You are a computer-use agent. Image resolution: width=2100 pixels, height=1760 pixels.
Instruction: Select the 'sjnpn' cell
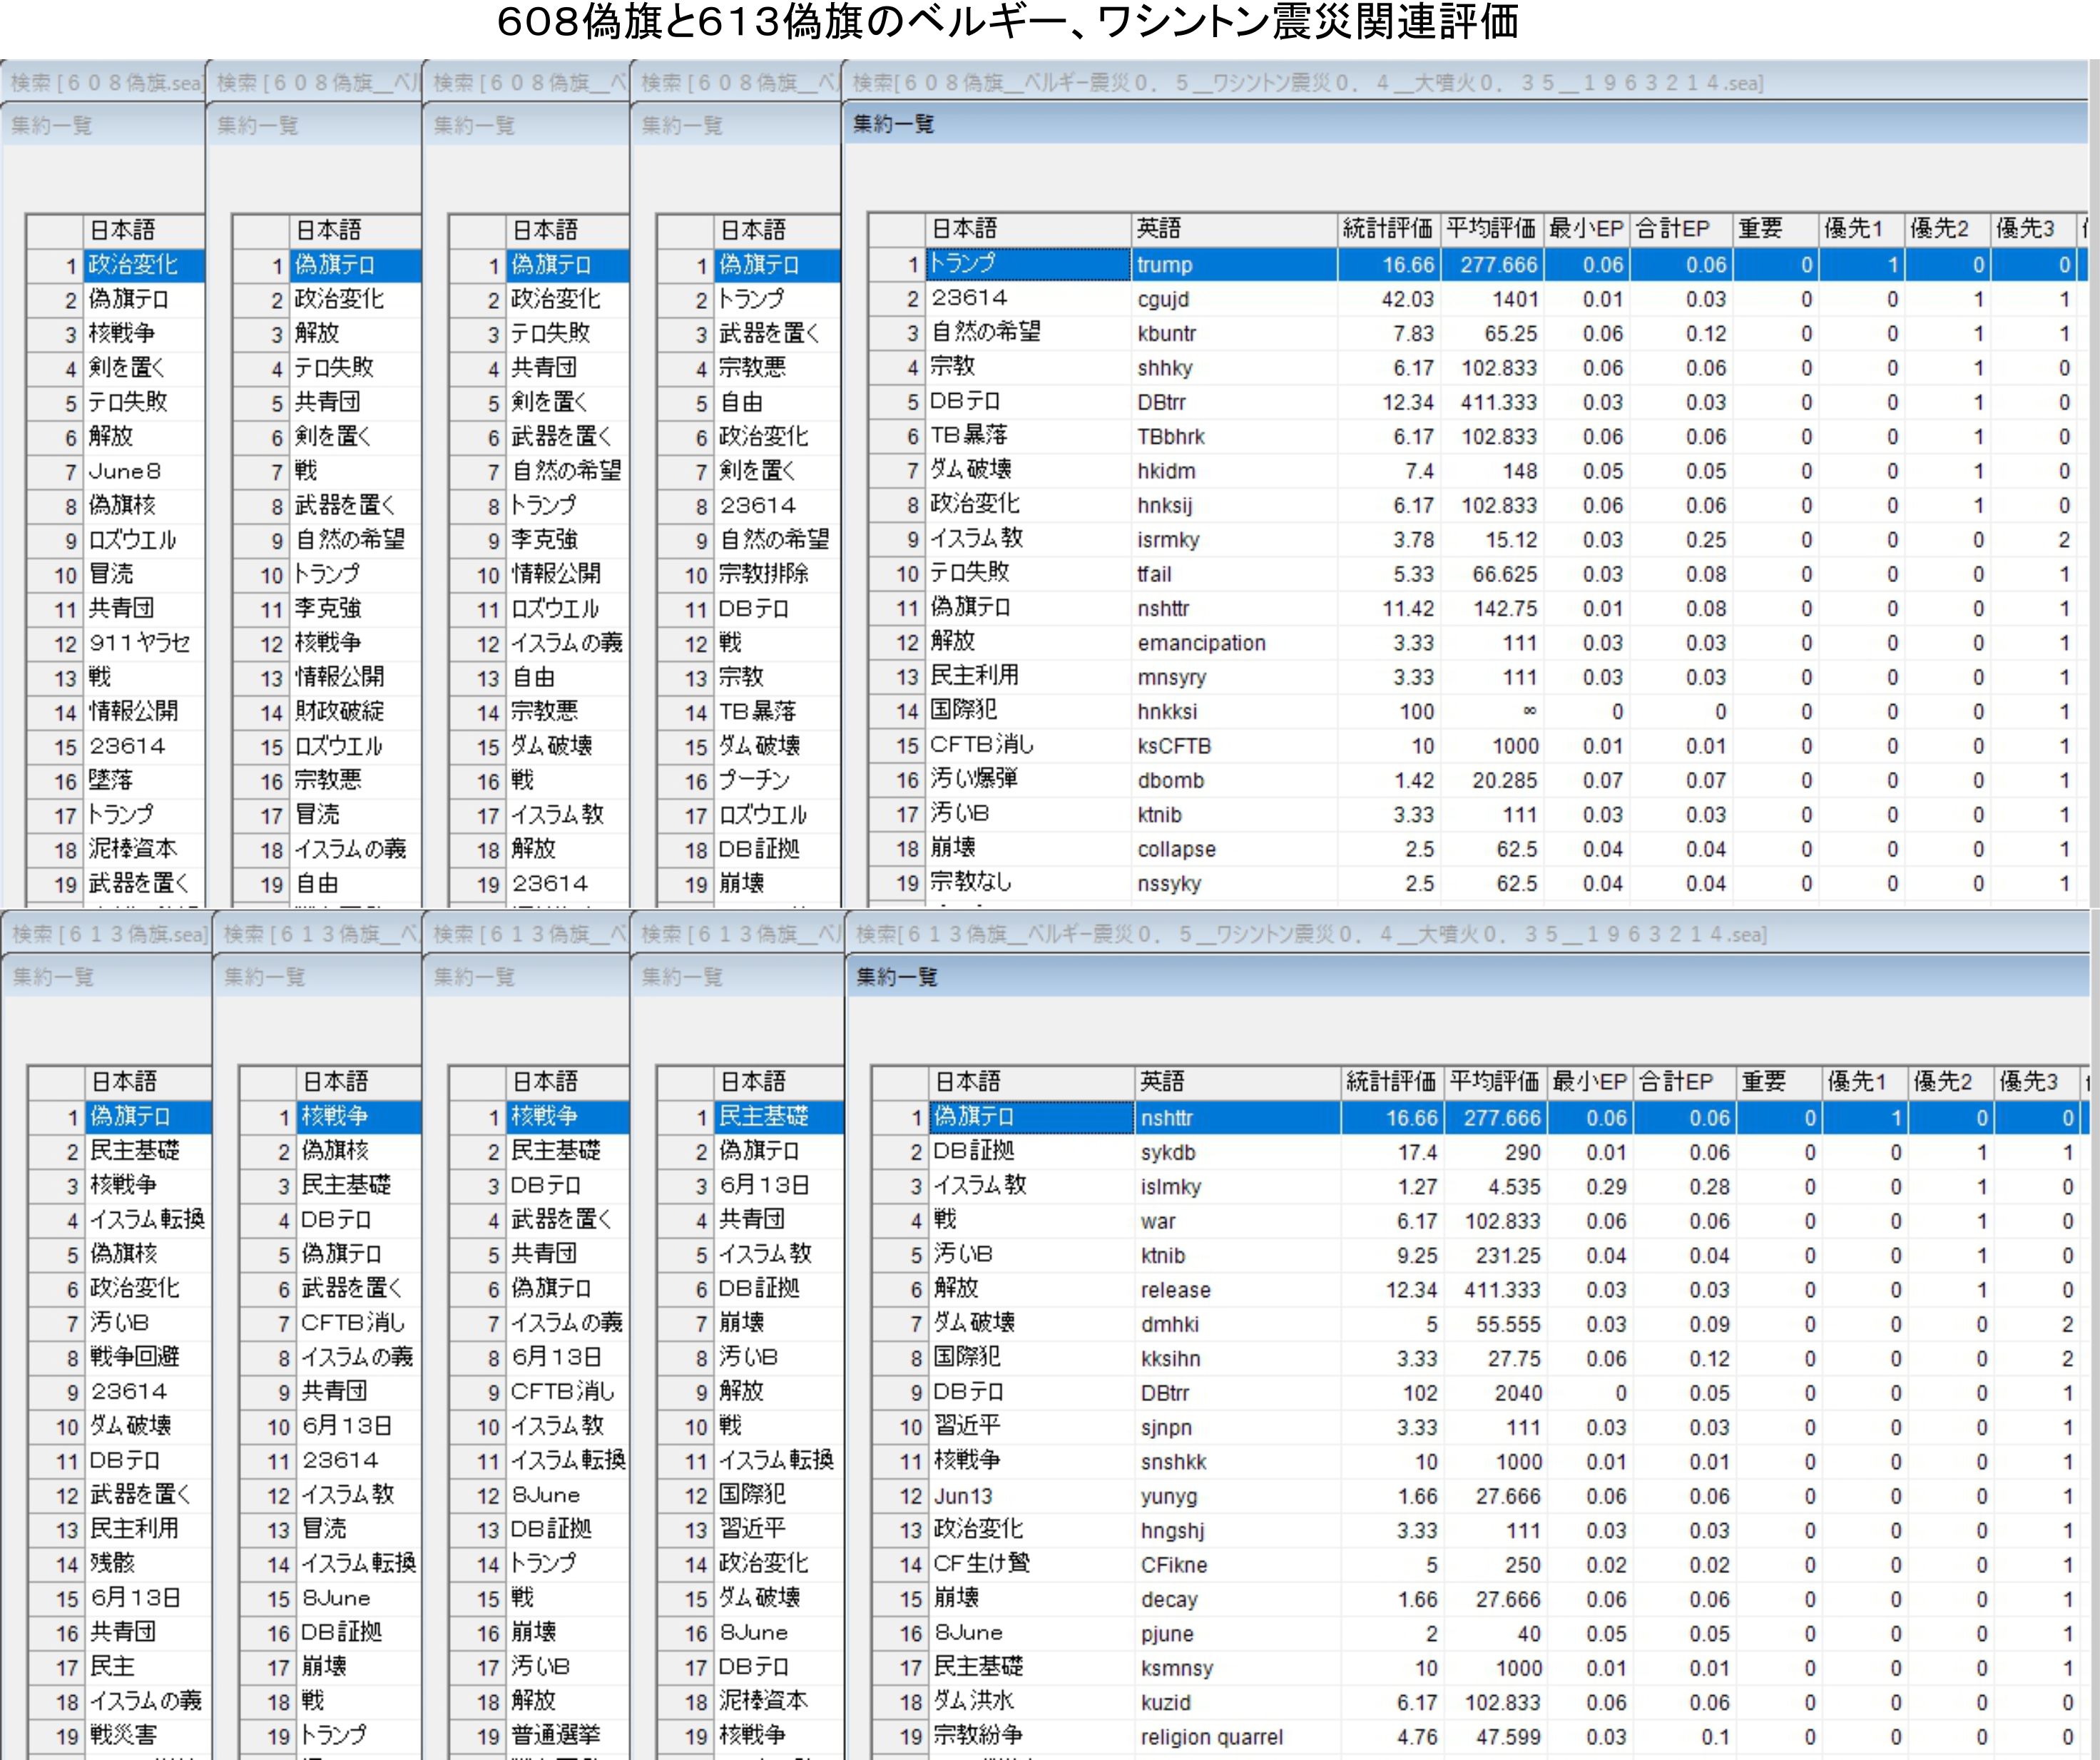(1238, 1427)
